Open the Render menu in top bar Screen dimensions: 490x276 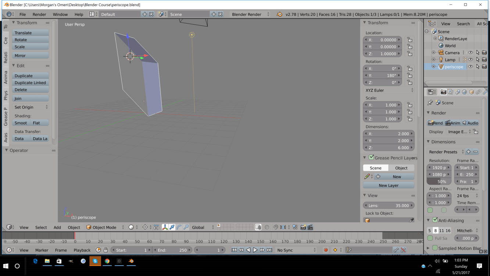coord(39,14)
